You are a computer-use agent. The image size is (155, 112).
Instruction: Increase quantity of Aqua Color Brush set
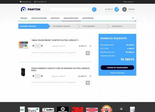[42, 46]
